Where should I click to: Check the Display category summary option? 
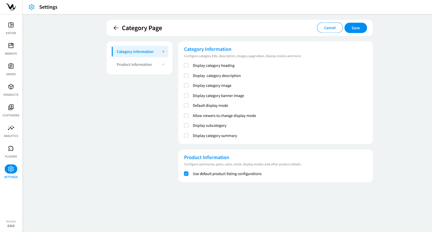click(186, 136)
